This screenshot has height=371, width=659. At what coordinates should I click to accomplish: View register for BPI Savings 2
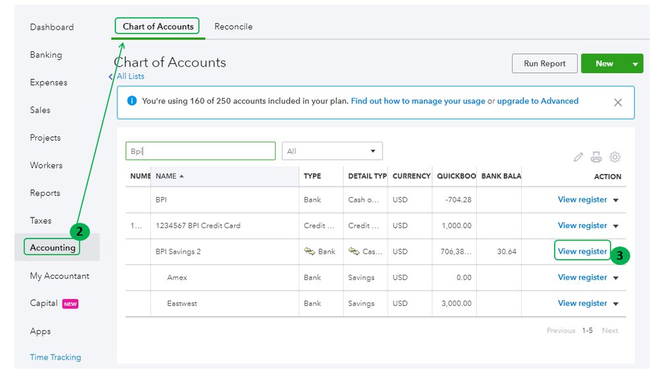pyautogui.click(x=582, y=251)
